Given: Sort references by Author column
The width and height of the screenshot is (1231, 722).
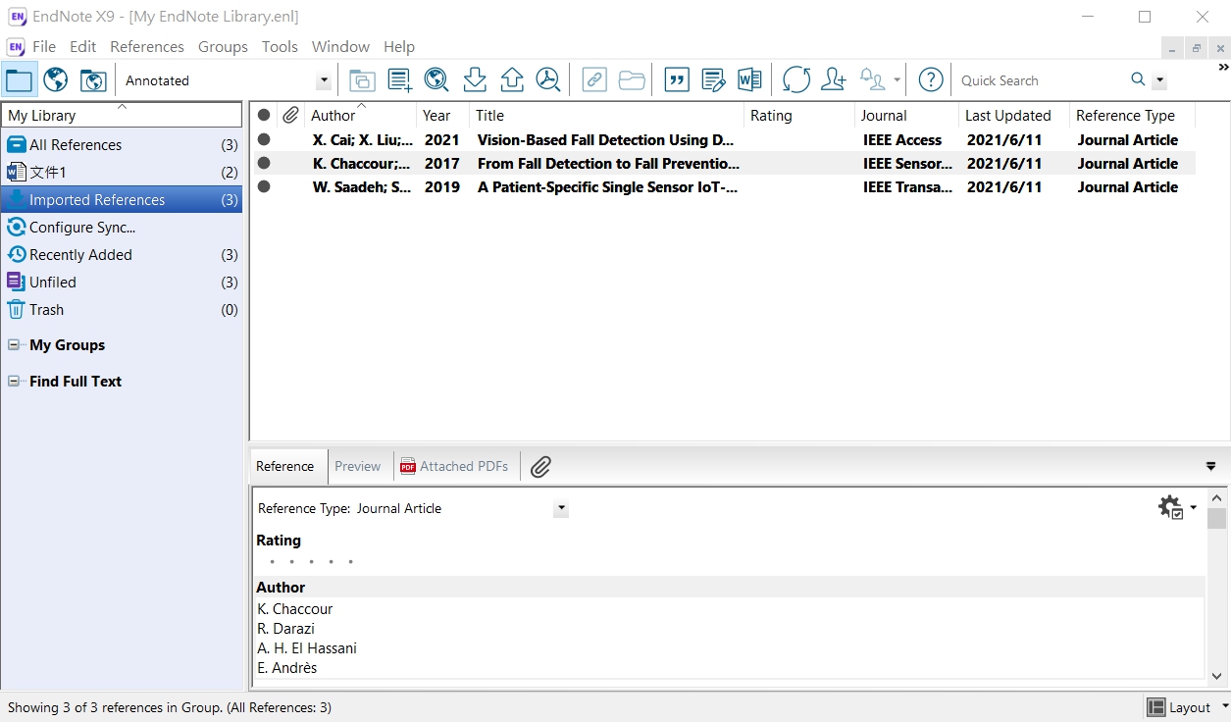Looking at the screenshot, I should coord(360,115).
